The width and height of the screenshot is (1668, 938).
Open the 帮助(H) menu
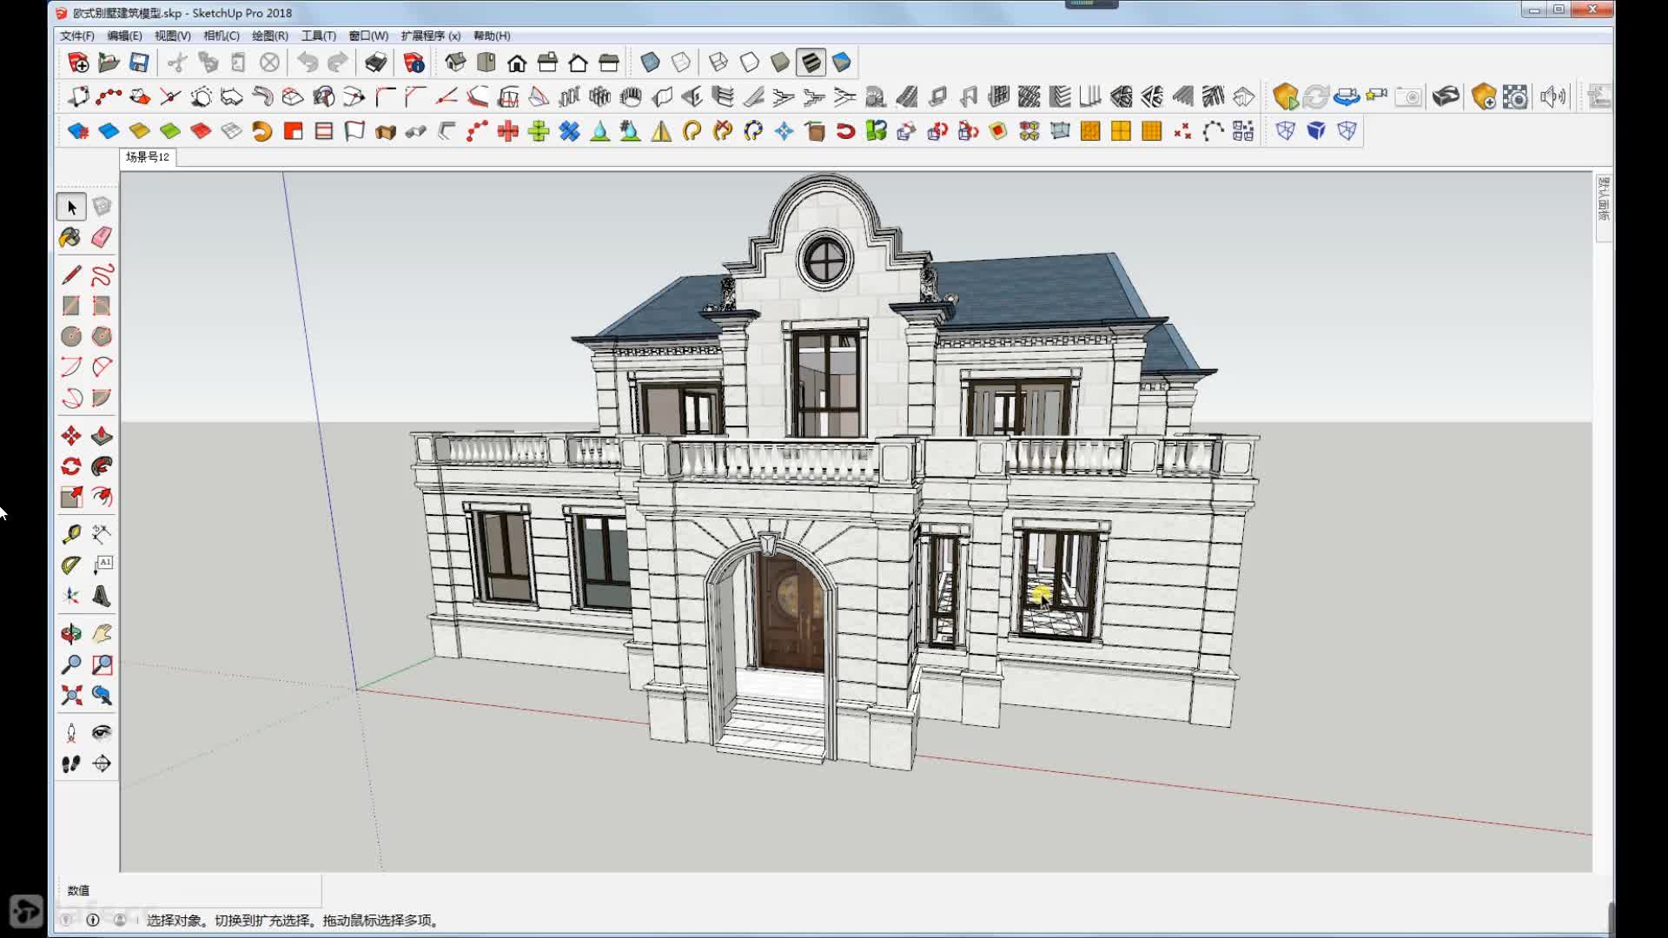point(492,36)
